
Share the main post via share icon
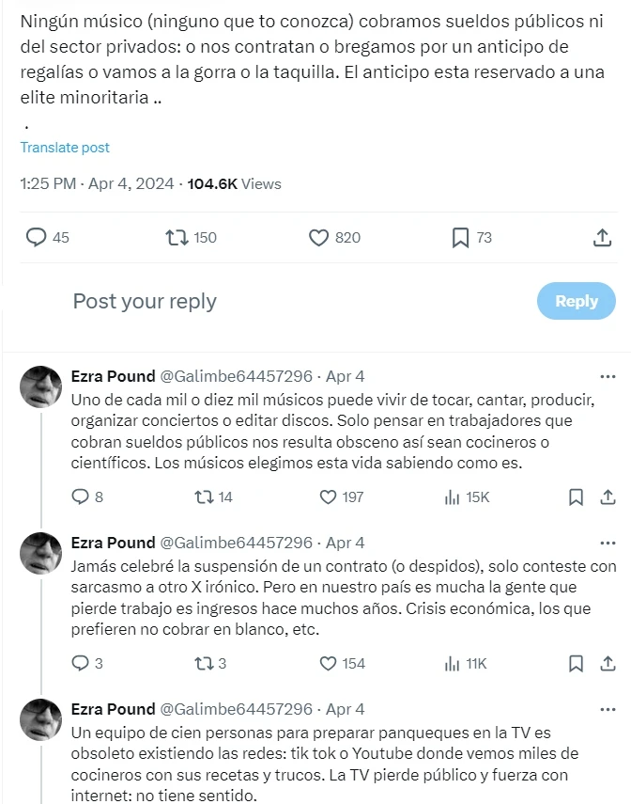pyautogui.click(x=603, y=238)
